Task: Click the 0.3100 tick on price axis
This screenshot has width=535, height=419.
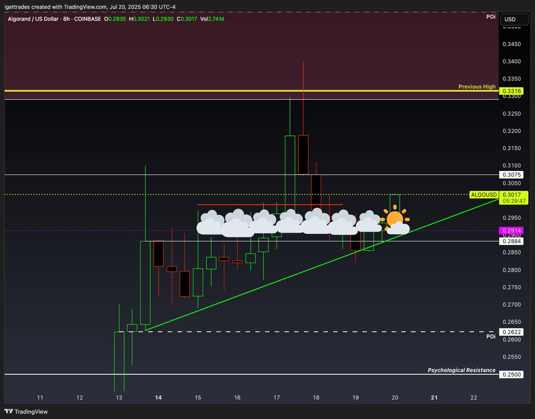Action: point(511,166)
